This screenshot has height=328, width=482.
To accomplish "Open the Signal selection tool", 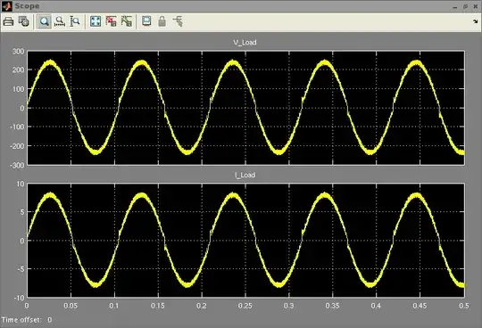I will coord(178,21).
